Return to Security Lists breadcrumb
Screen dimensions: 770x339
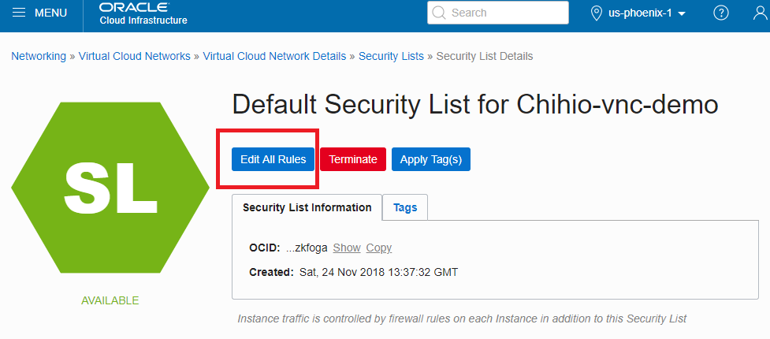[391, 56]
